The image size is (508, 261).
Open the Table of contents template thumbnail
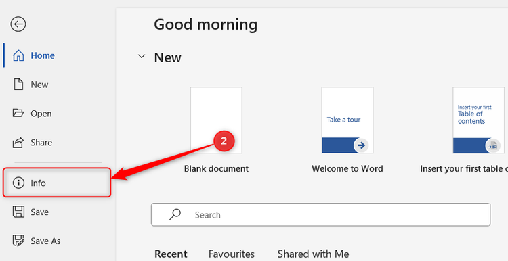(478, 120)
